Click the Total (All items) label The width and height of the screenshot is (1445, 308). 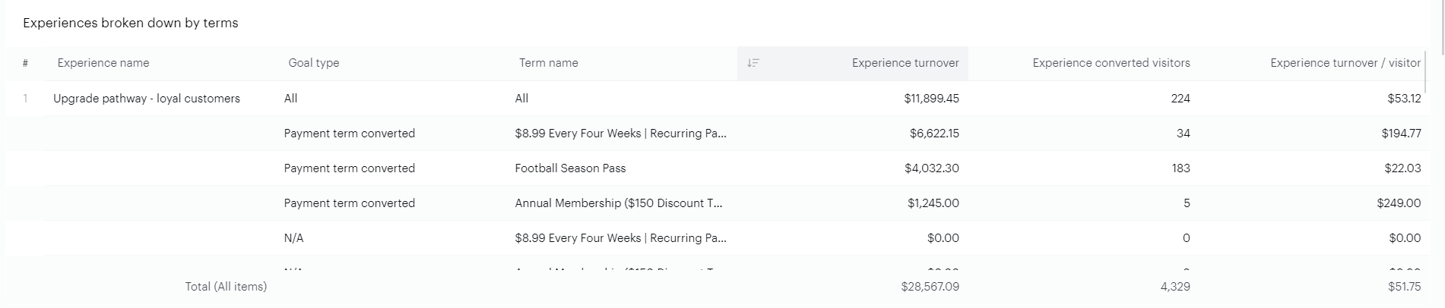coord(226,287)
